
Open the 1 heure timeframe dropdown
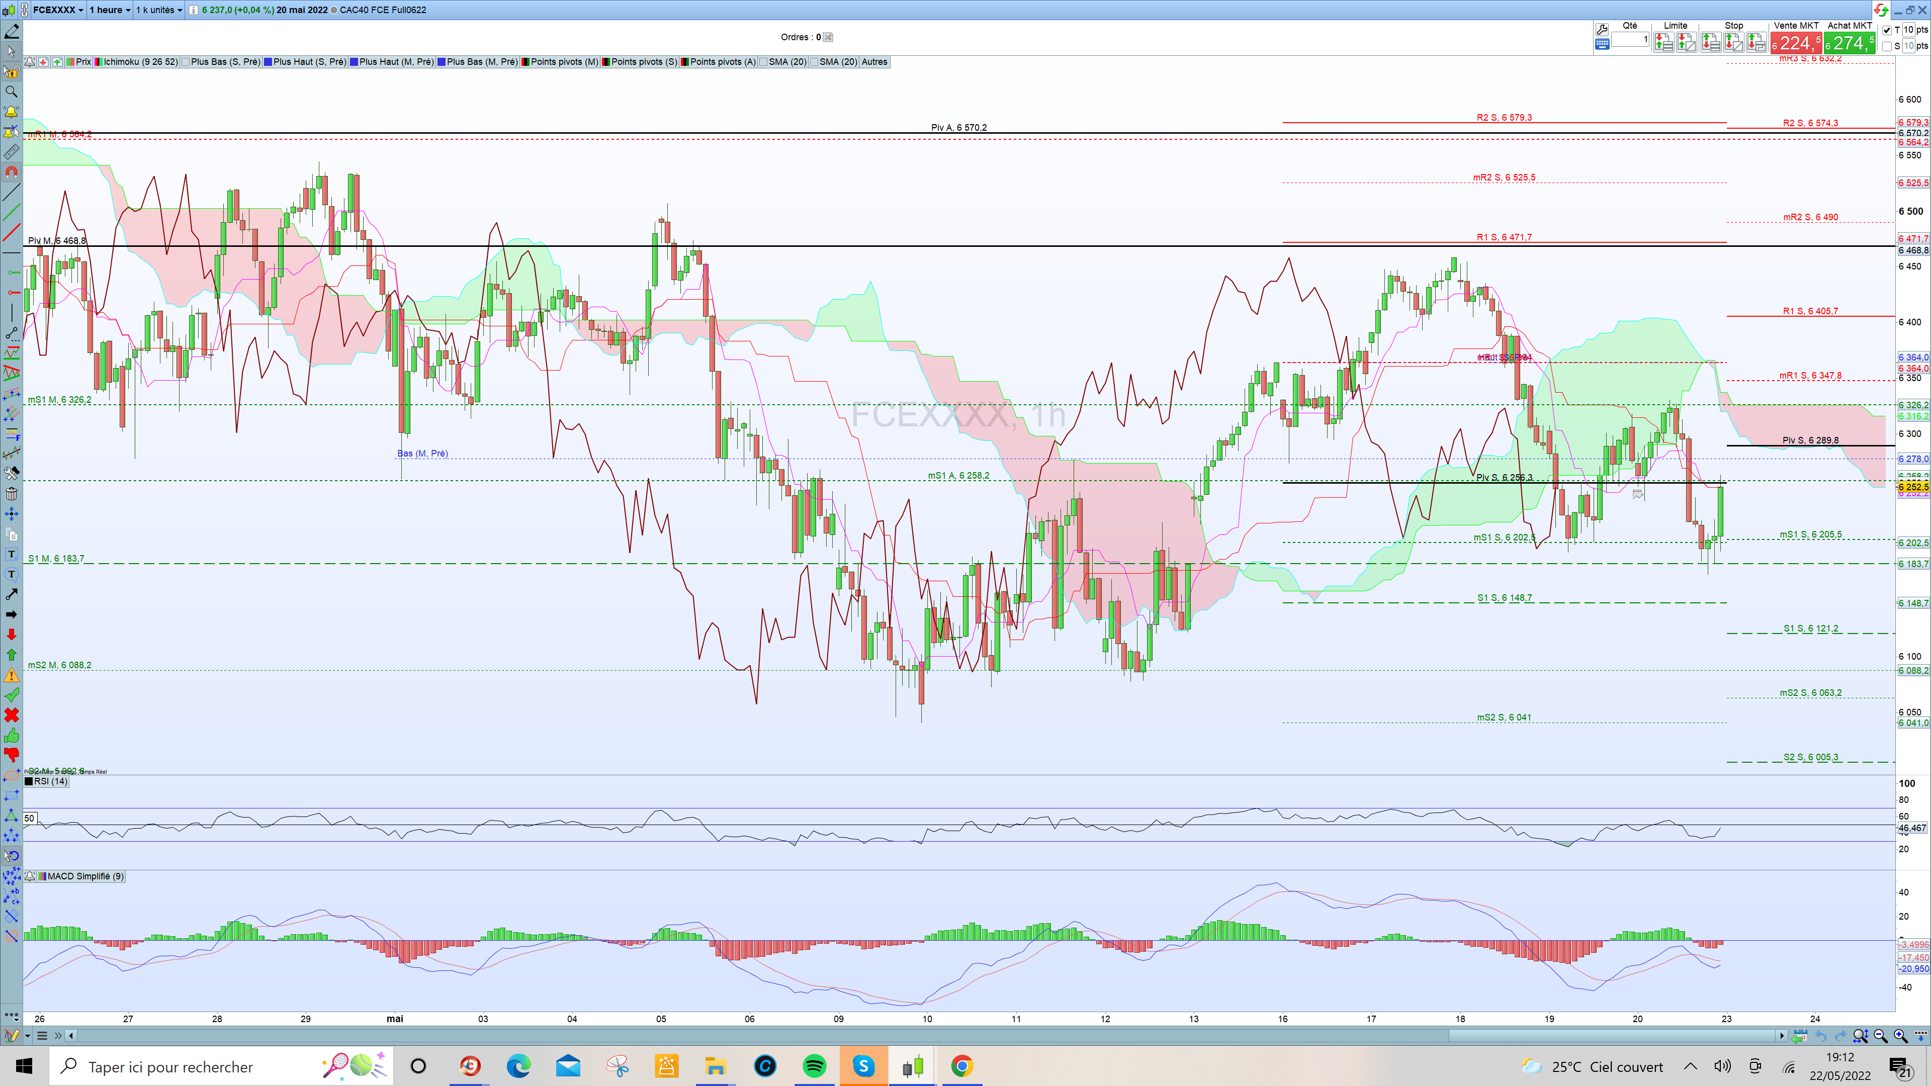click(x=110, y=10)
